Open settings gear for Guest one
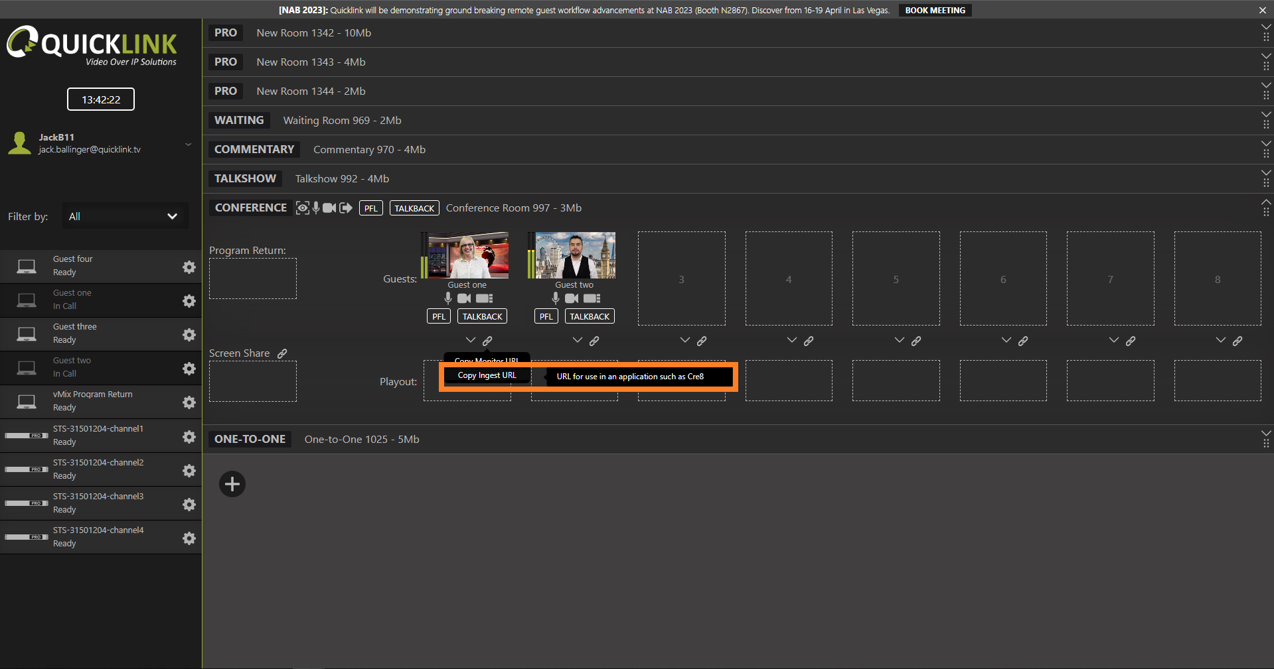This screenshot has height=669, width=1274. pos(189,300)
